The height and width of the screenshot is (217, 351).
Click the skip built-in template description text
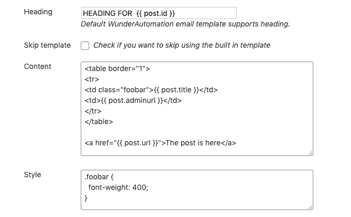(x=182, y=45)
